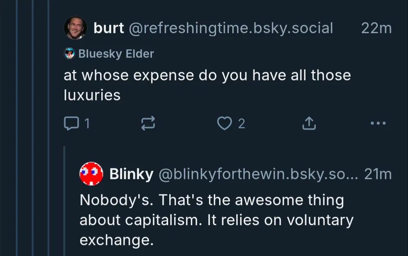408x256 pixels.
Task: Open Blinky's reply about voluntary exchange
Action: [x=216, y=220]
